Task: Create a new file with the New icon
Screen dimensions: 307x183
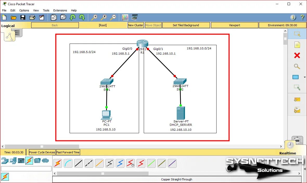Action: tap(4, 17)
